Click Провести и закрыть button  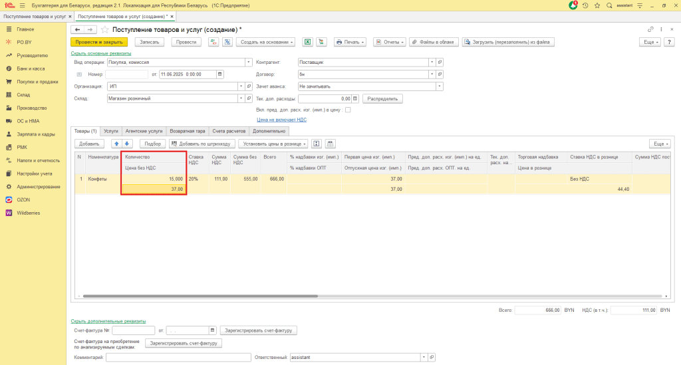[99, 42]
